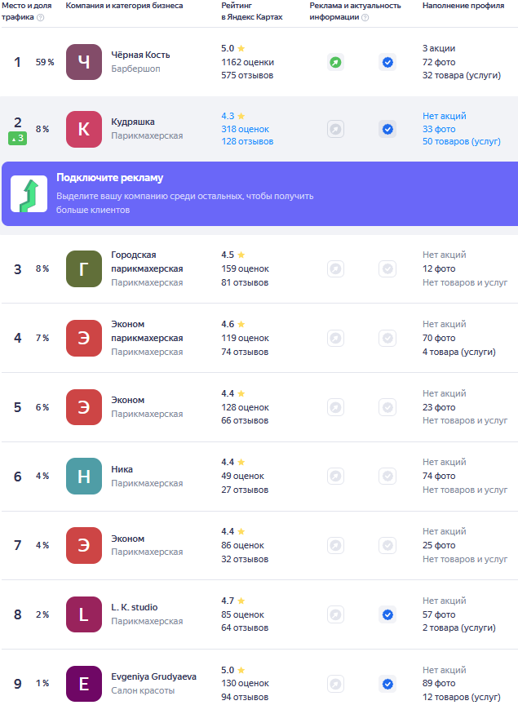518x714 pixels.
Task: Click the 'Наполнение профиля' column header
Action: click(463, 6)
